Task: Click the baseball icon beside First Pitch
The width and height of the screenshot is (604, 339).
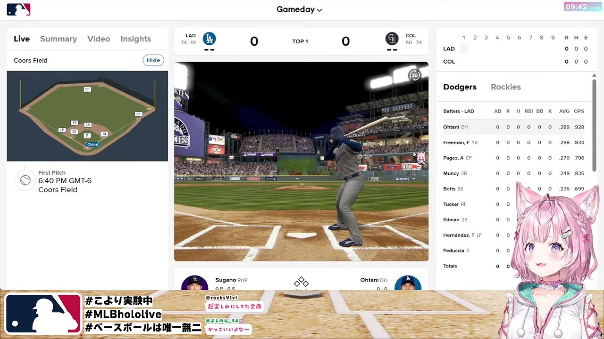Action: (x=25, y=180)
